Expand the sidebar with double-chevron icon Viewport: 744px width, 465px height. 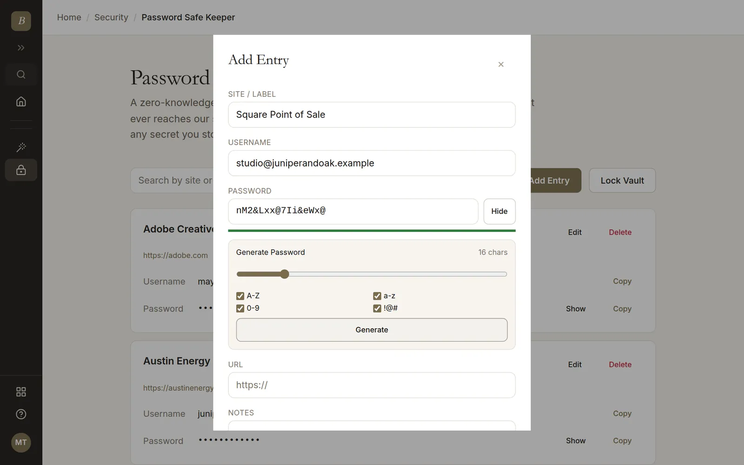[x=21, y=48]
